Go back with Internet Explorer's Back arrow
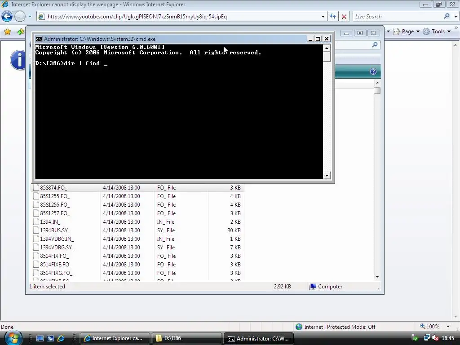 point(7,17)
